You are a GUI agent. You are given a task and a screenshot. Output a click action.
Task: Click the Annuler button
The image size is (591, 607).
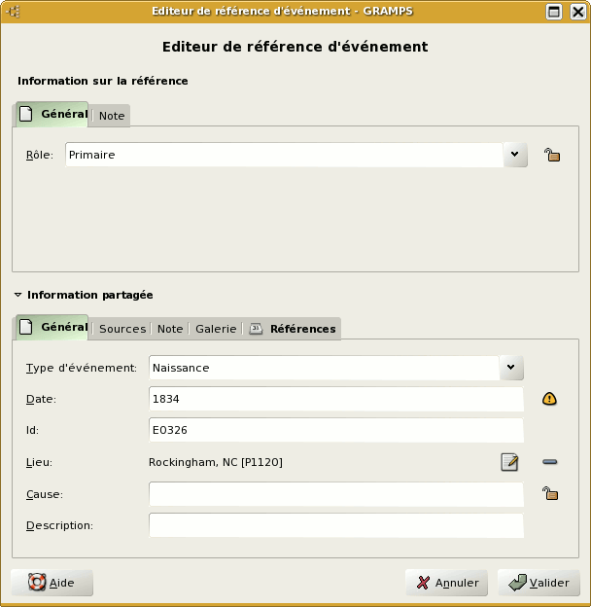click(x=447, y=583)
